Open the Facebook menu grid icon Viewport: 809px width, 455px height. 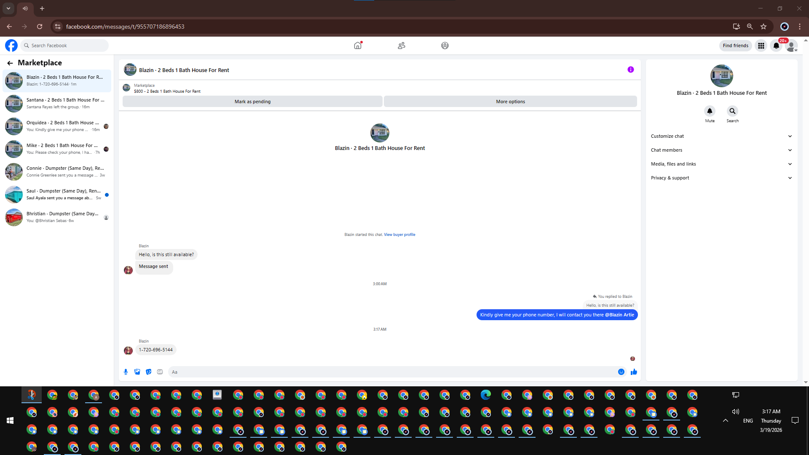761,45
